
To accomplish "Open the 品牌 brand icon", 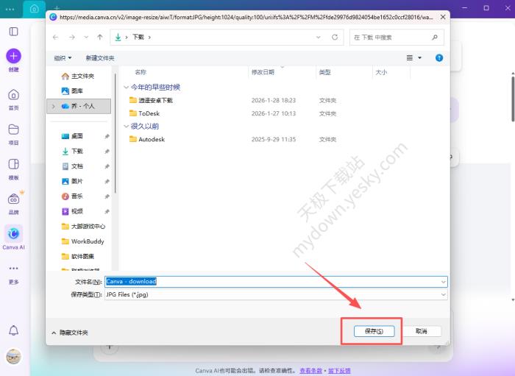I will coord(13,199).
